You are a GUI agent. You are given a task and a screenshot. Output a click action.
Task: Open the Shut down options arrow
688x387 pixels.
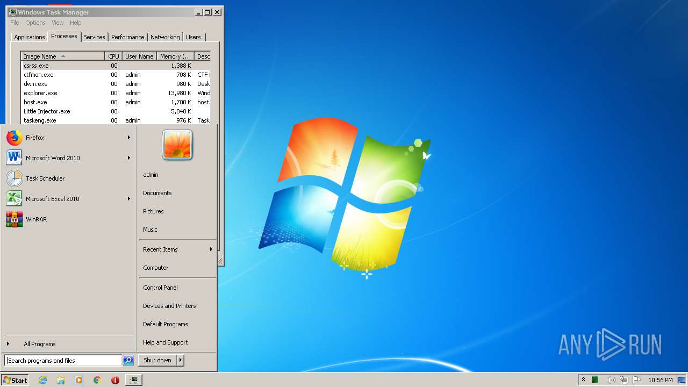point(181,360)
